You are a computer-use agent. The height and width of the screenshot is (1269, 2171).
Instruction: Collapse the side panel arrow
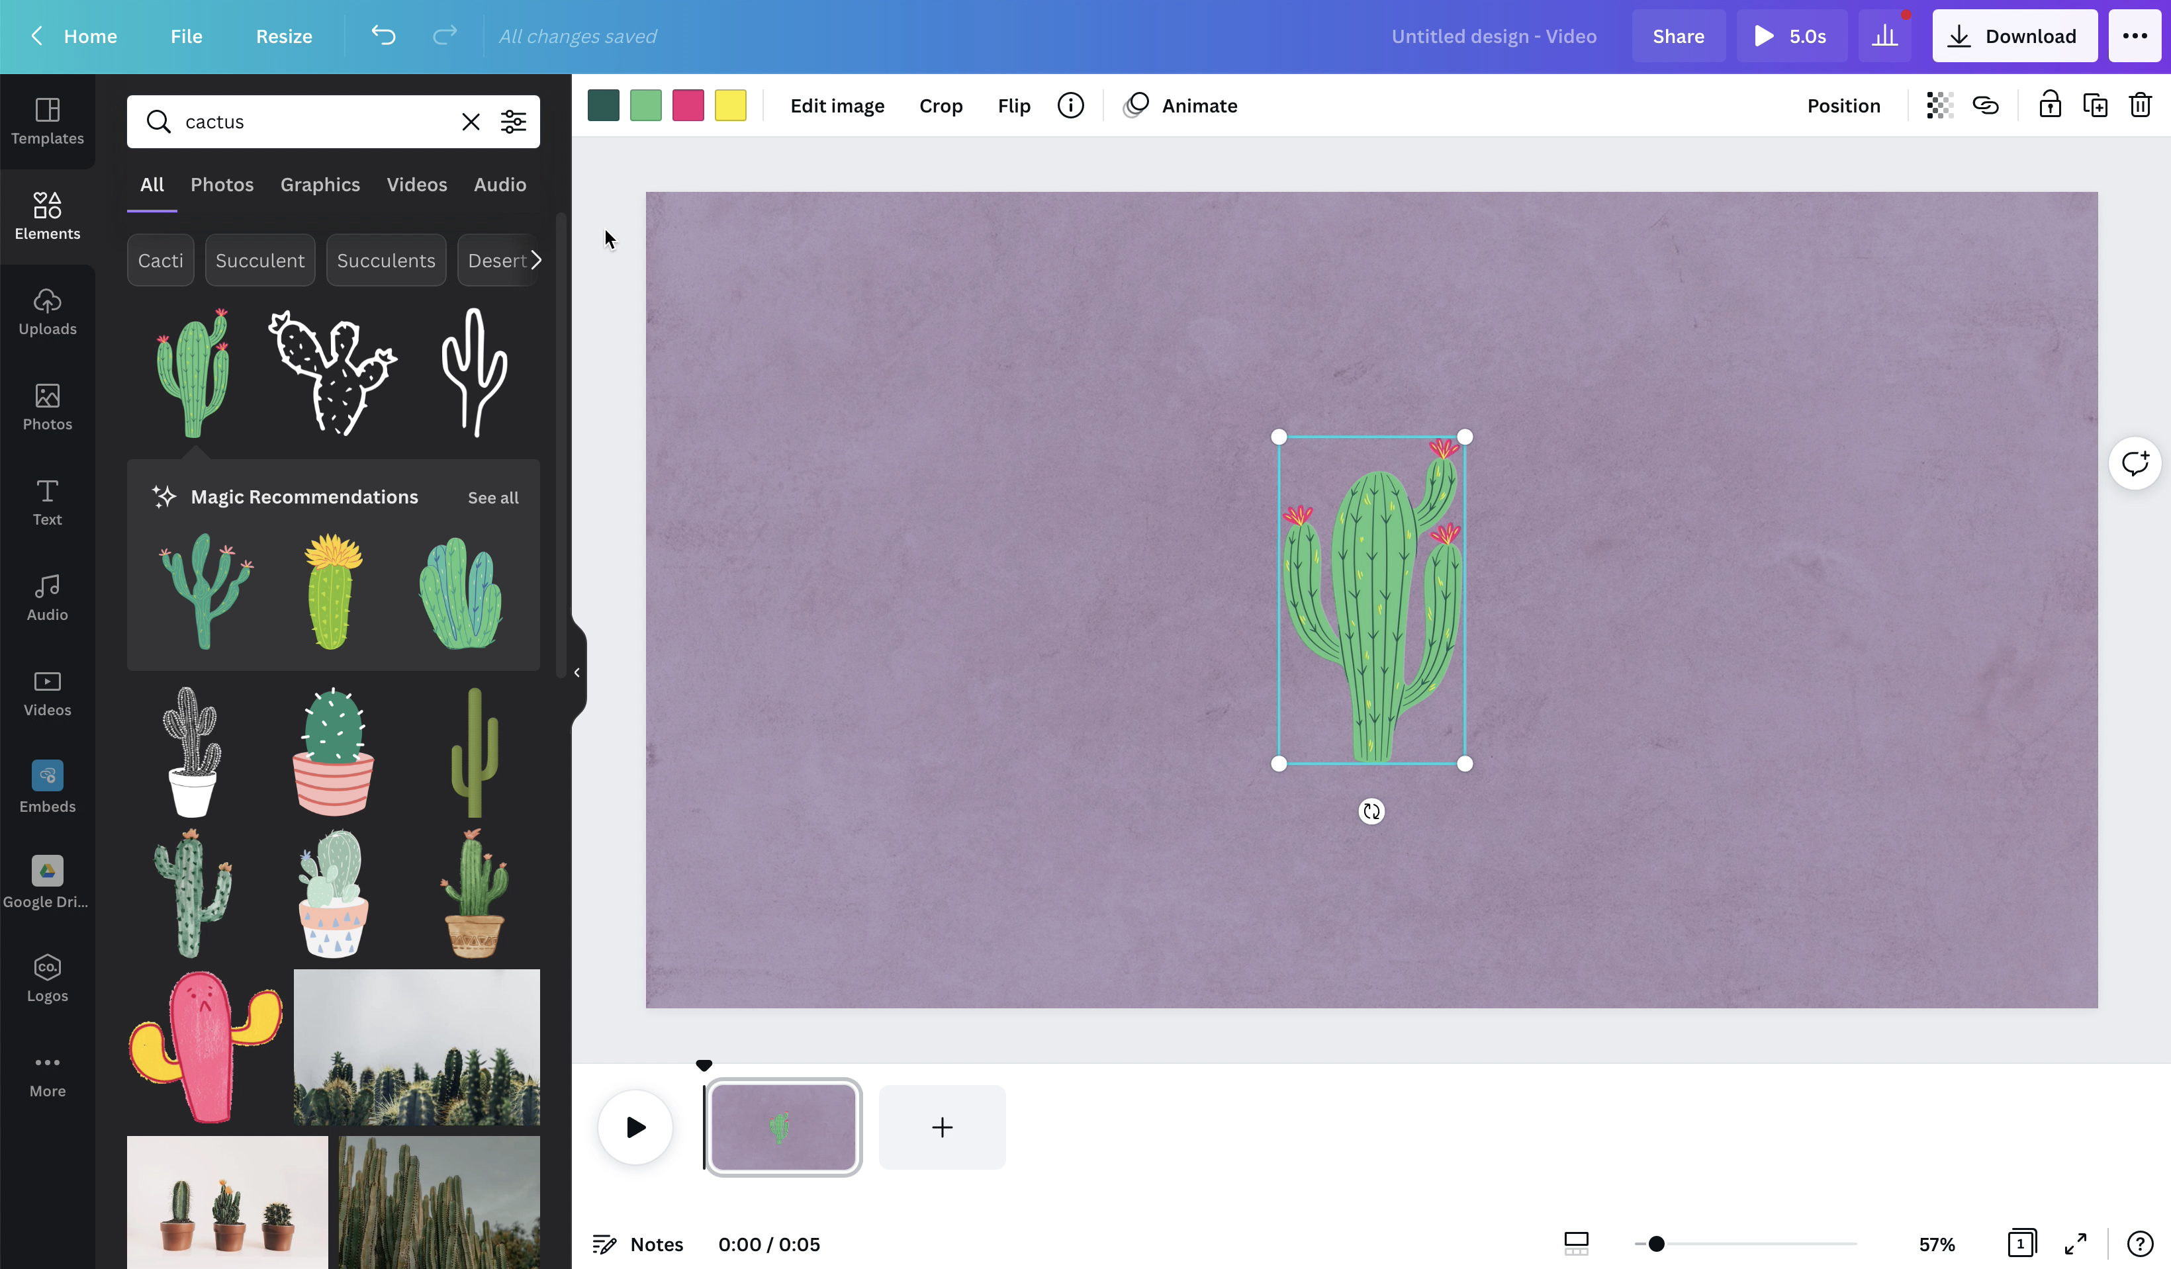[577, 672]
